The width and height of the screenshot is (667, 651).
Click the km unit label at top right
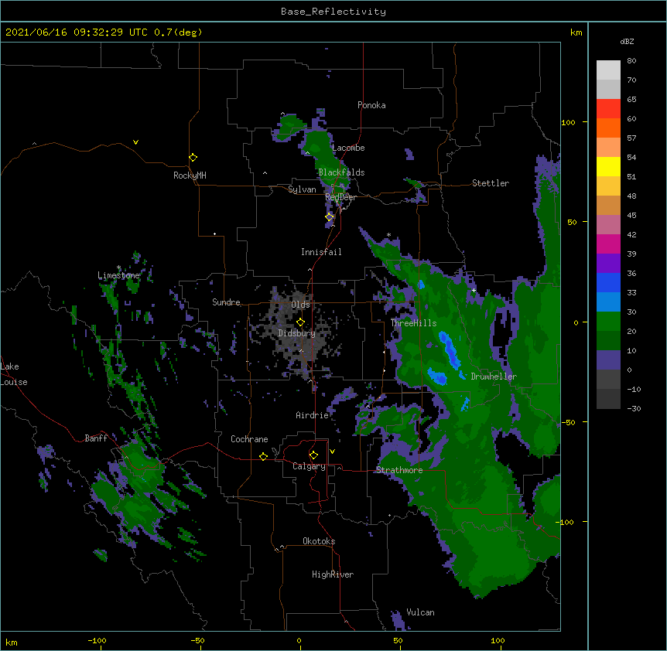click(576, 32)
